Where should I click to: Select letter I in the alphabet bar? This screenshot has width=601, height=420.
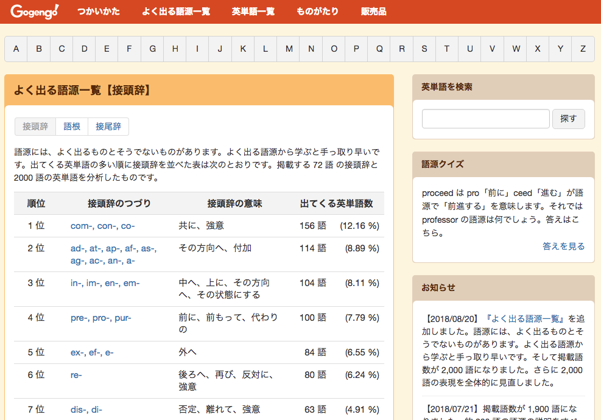(x=197, y=49)
